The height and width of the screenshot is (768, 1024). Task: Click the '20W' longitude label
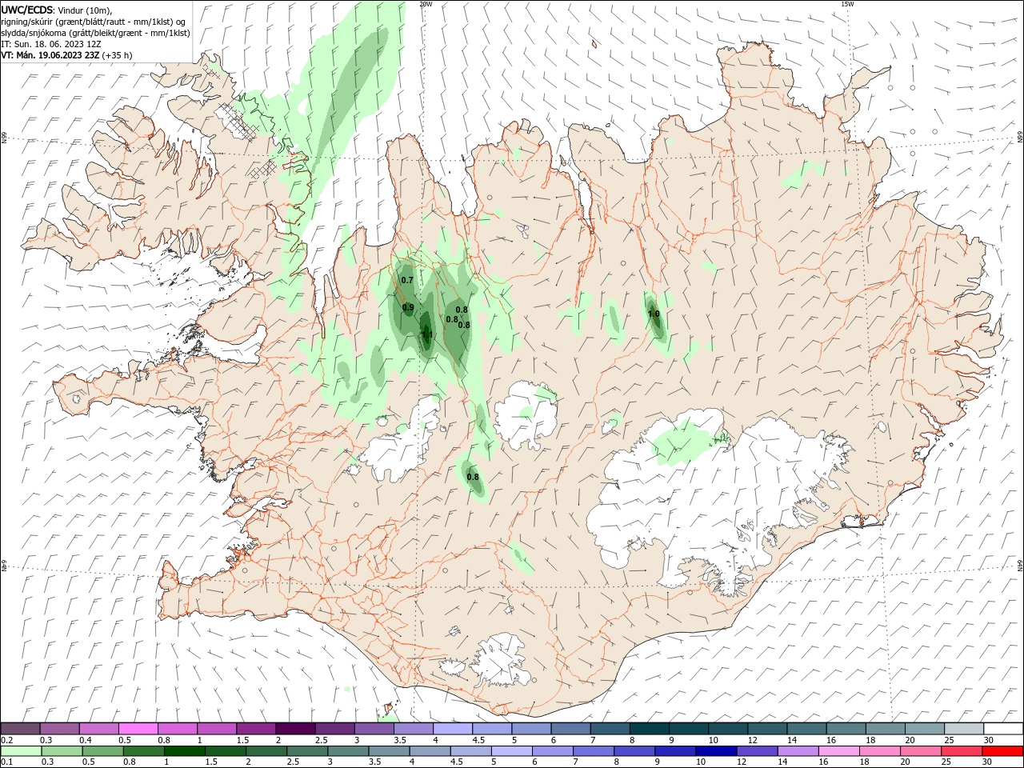tap(426, 4)
